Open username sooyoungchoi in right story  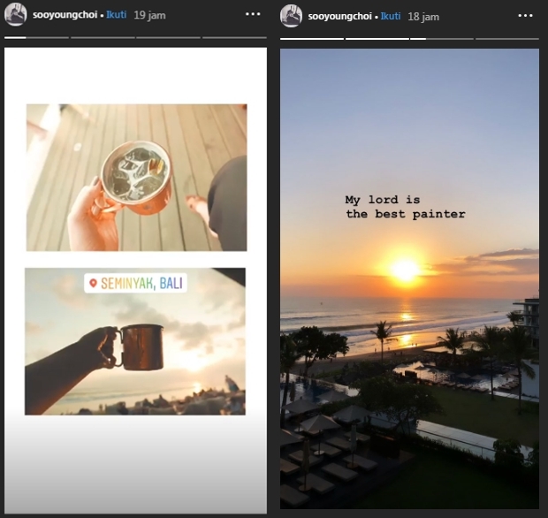pyautogui.click(x=339, y=17)
